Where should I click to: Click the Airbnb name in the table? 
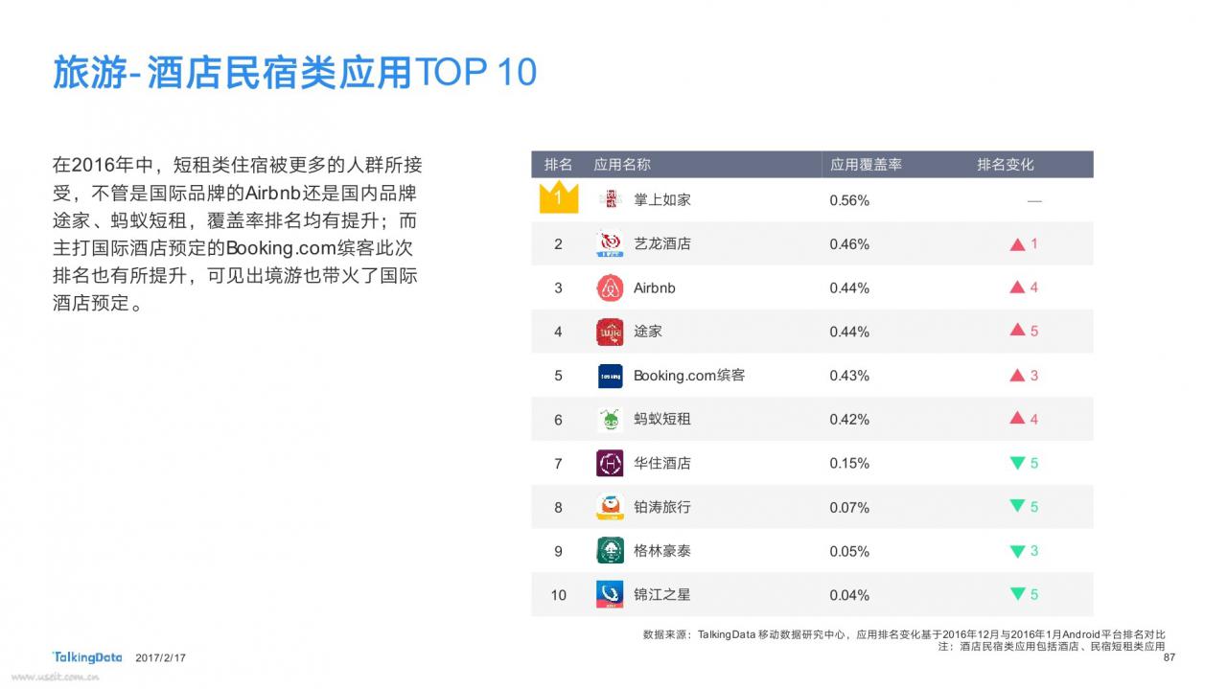[655, 287]
